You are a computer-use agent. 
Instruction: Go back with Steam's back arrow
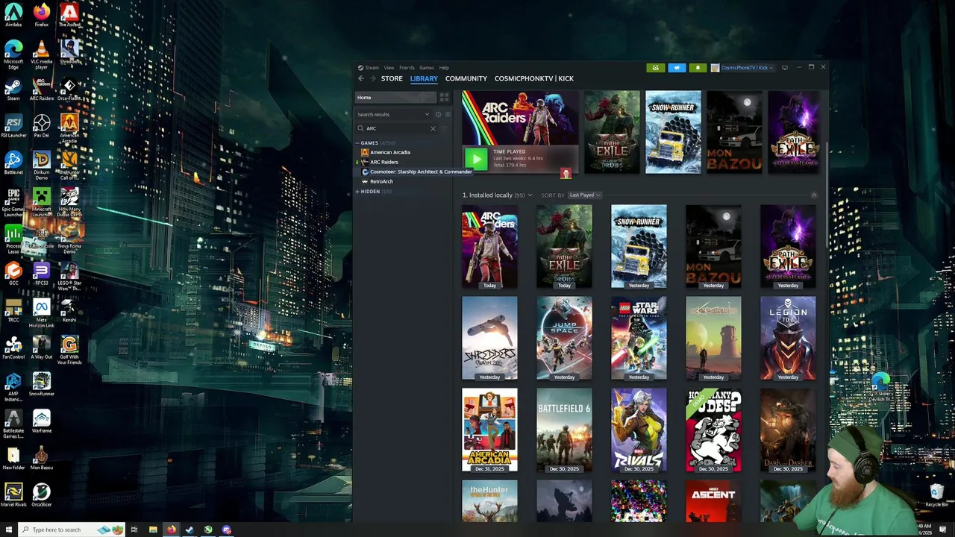[361, 78]
